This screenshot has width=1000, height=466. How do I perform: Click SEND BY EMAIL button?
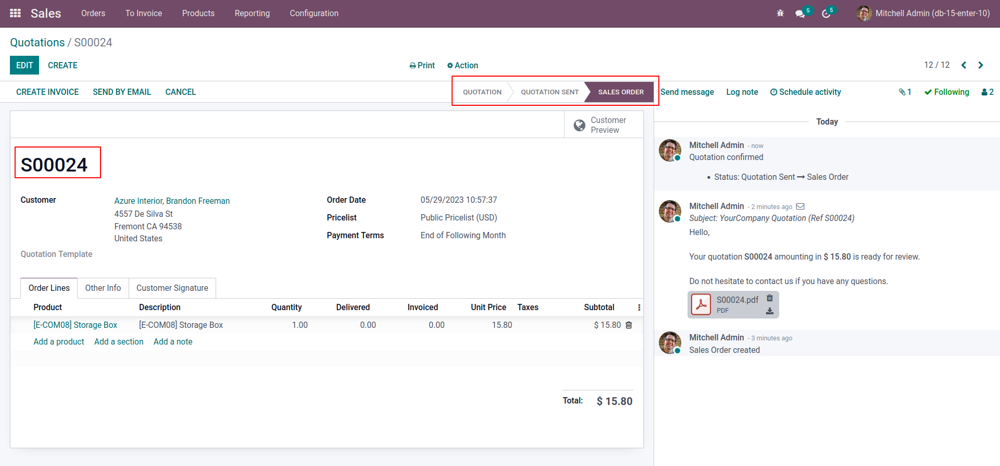(122, 92)
